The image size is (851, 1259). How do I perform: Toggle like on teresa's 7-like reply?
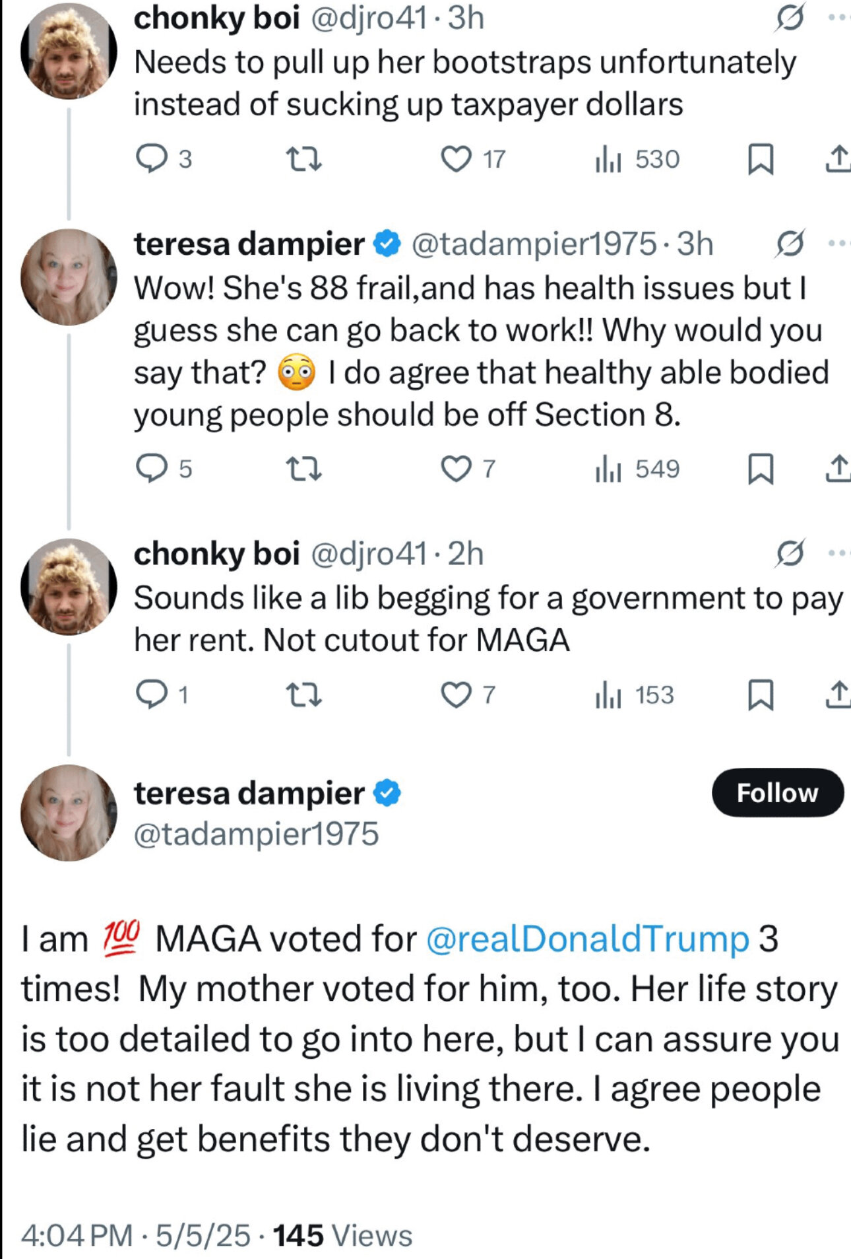coord(468,469)
